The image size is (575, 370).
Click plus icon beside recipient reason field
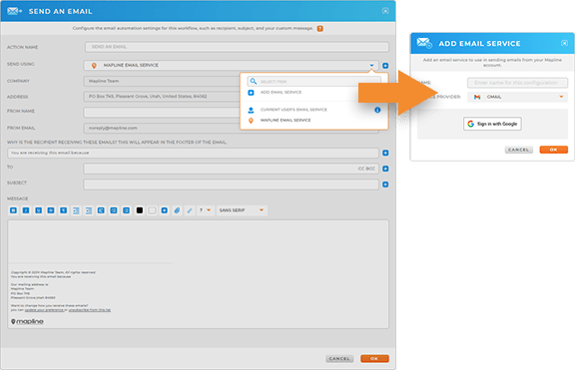pos(385,153)
